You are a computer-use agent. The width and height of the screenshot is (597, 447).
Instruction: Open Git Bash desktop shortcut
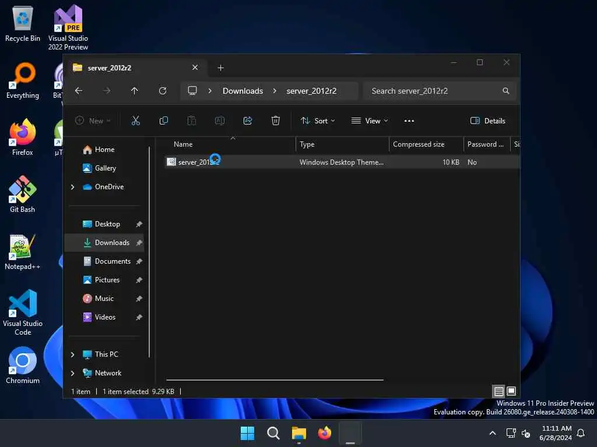pyautogui.click(x=23, y=194)
